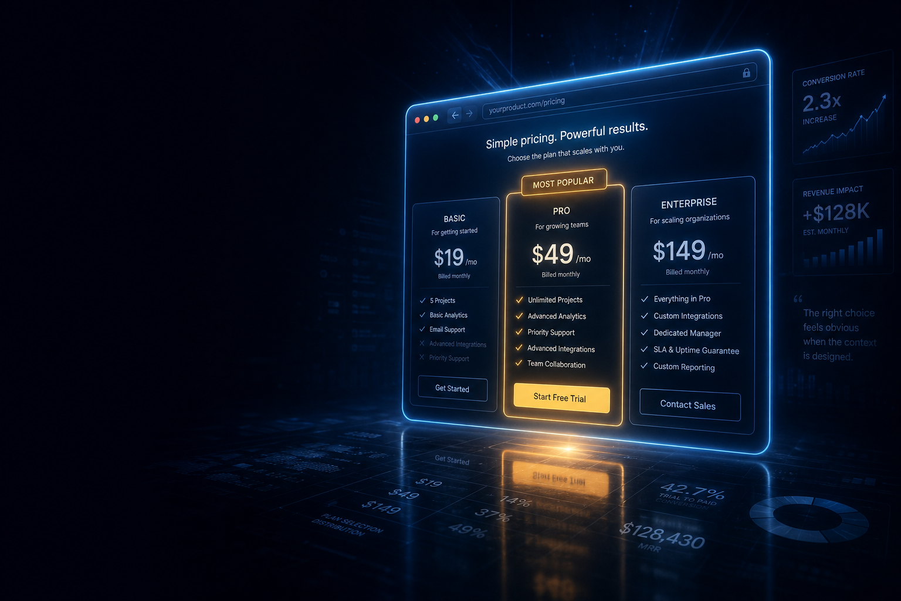The image size is (901, 601).
Task: Select the Enterprise plan heading
Action: click(689, 203)
